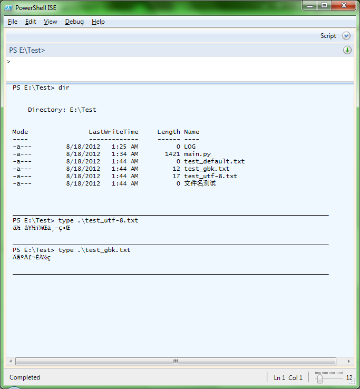
Task: Open the View menu
Action: 51,22
